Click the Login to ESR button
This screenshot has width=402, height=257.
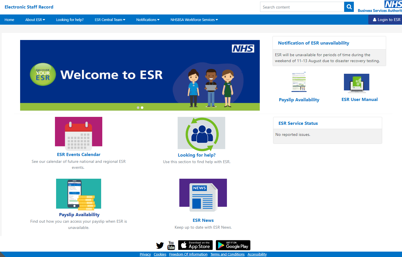point(386,20)
